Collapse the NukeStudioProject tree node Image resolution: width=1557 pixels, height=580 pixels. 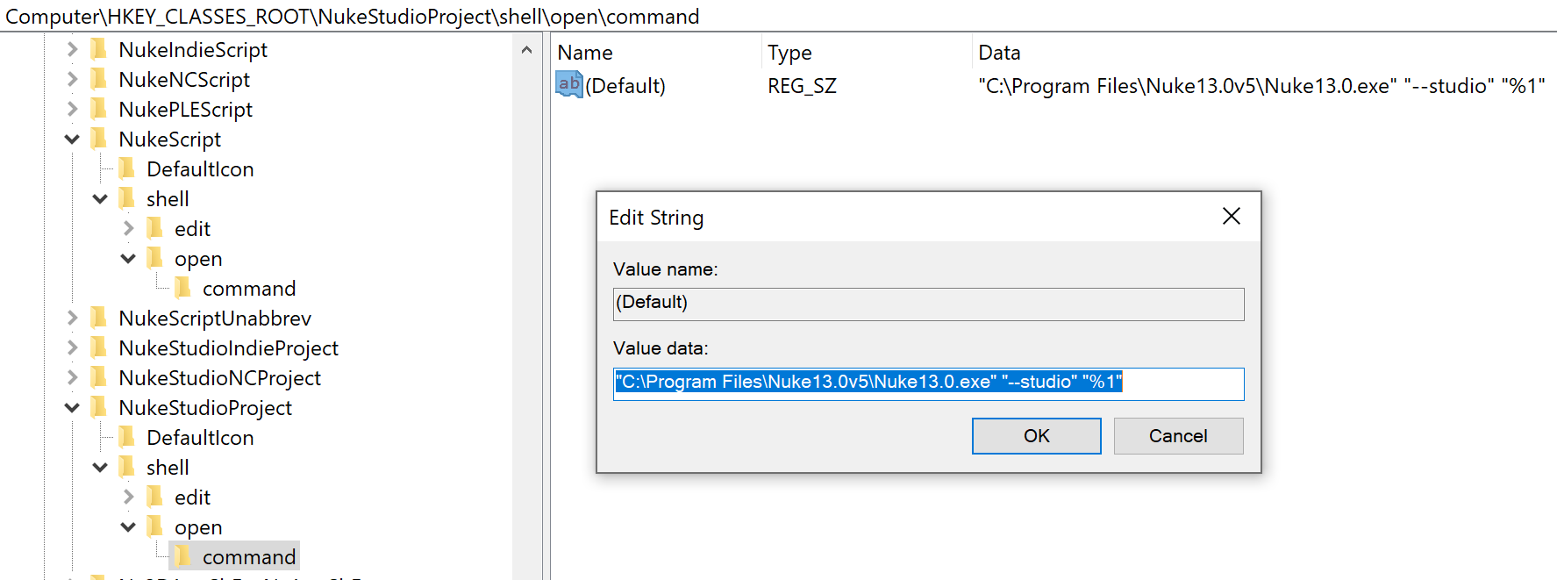click(x=72, y=407)
